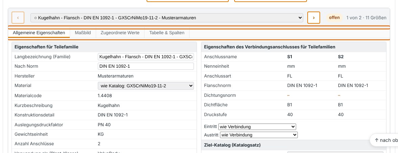398x153 pixels.
Task: Select Materialcode value '1.4408'
Action: pos(105,96)
